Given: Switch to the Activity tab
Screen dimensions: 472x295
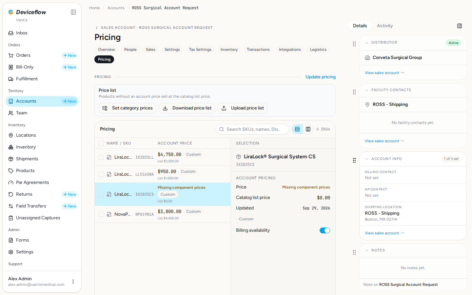Looking at the screenshot, I should [385, 26].
